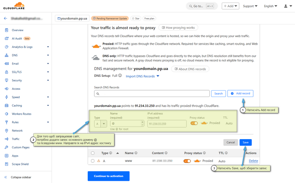295x183 pixels.
Task: Expand the Caching menu arrow
Action: (x=48, y=105)
